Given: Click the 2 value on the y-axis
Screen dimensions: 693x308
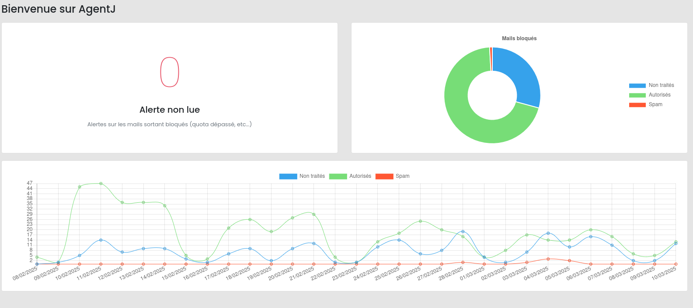Looking at the screenshot, I should pyautogui.click(x=31, y=260).
